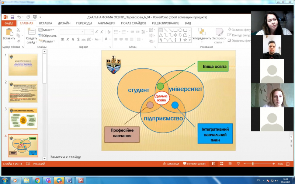Open the Анимация ribbon tab
This screenshot has width=295, height=184.
107,23
